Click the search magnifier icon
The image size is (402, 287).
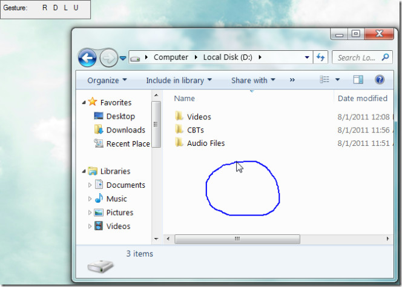[x=385, y=57]
